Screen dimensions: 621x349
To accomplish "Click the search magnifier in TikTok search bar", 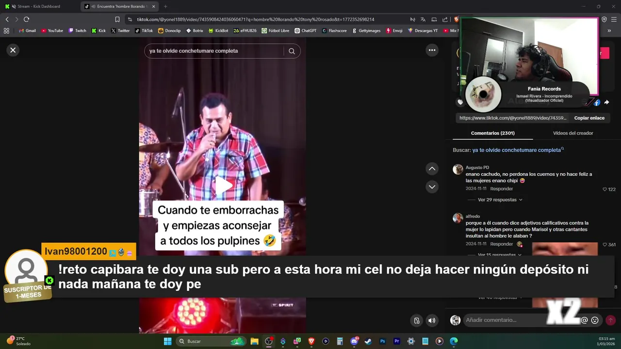I will (x=292, y=51).
